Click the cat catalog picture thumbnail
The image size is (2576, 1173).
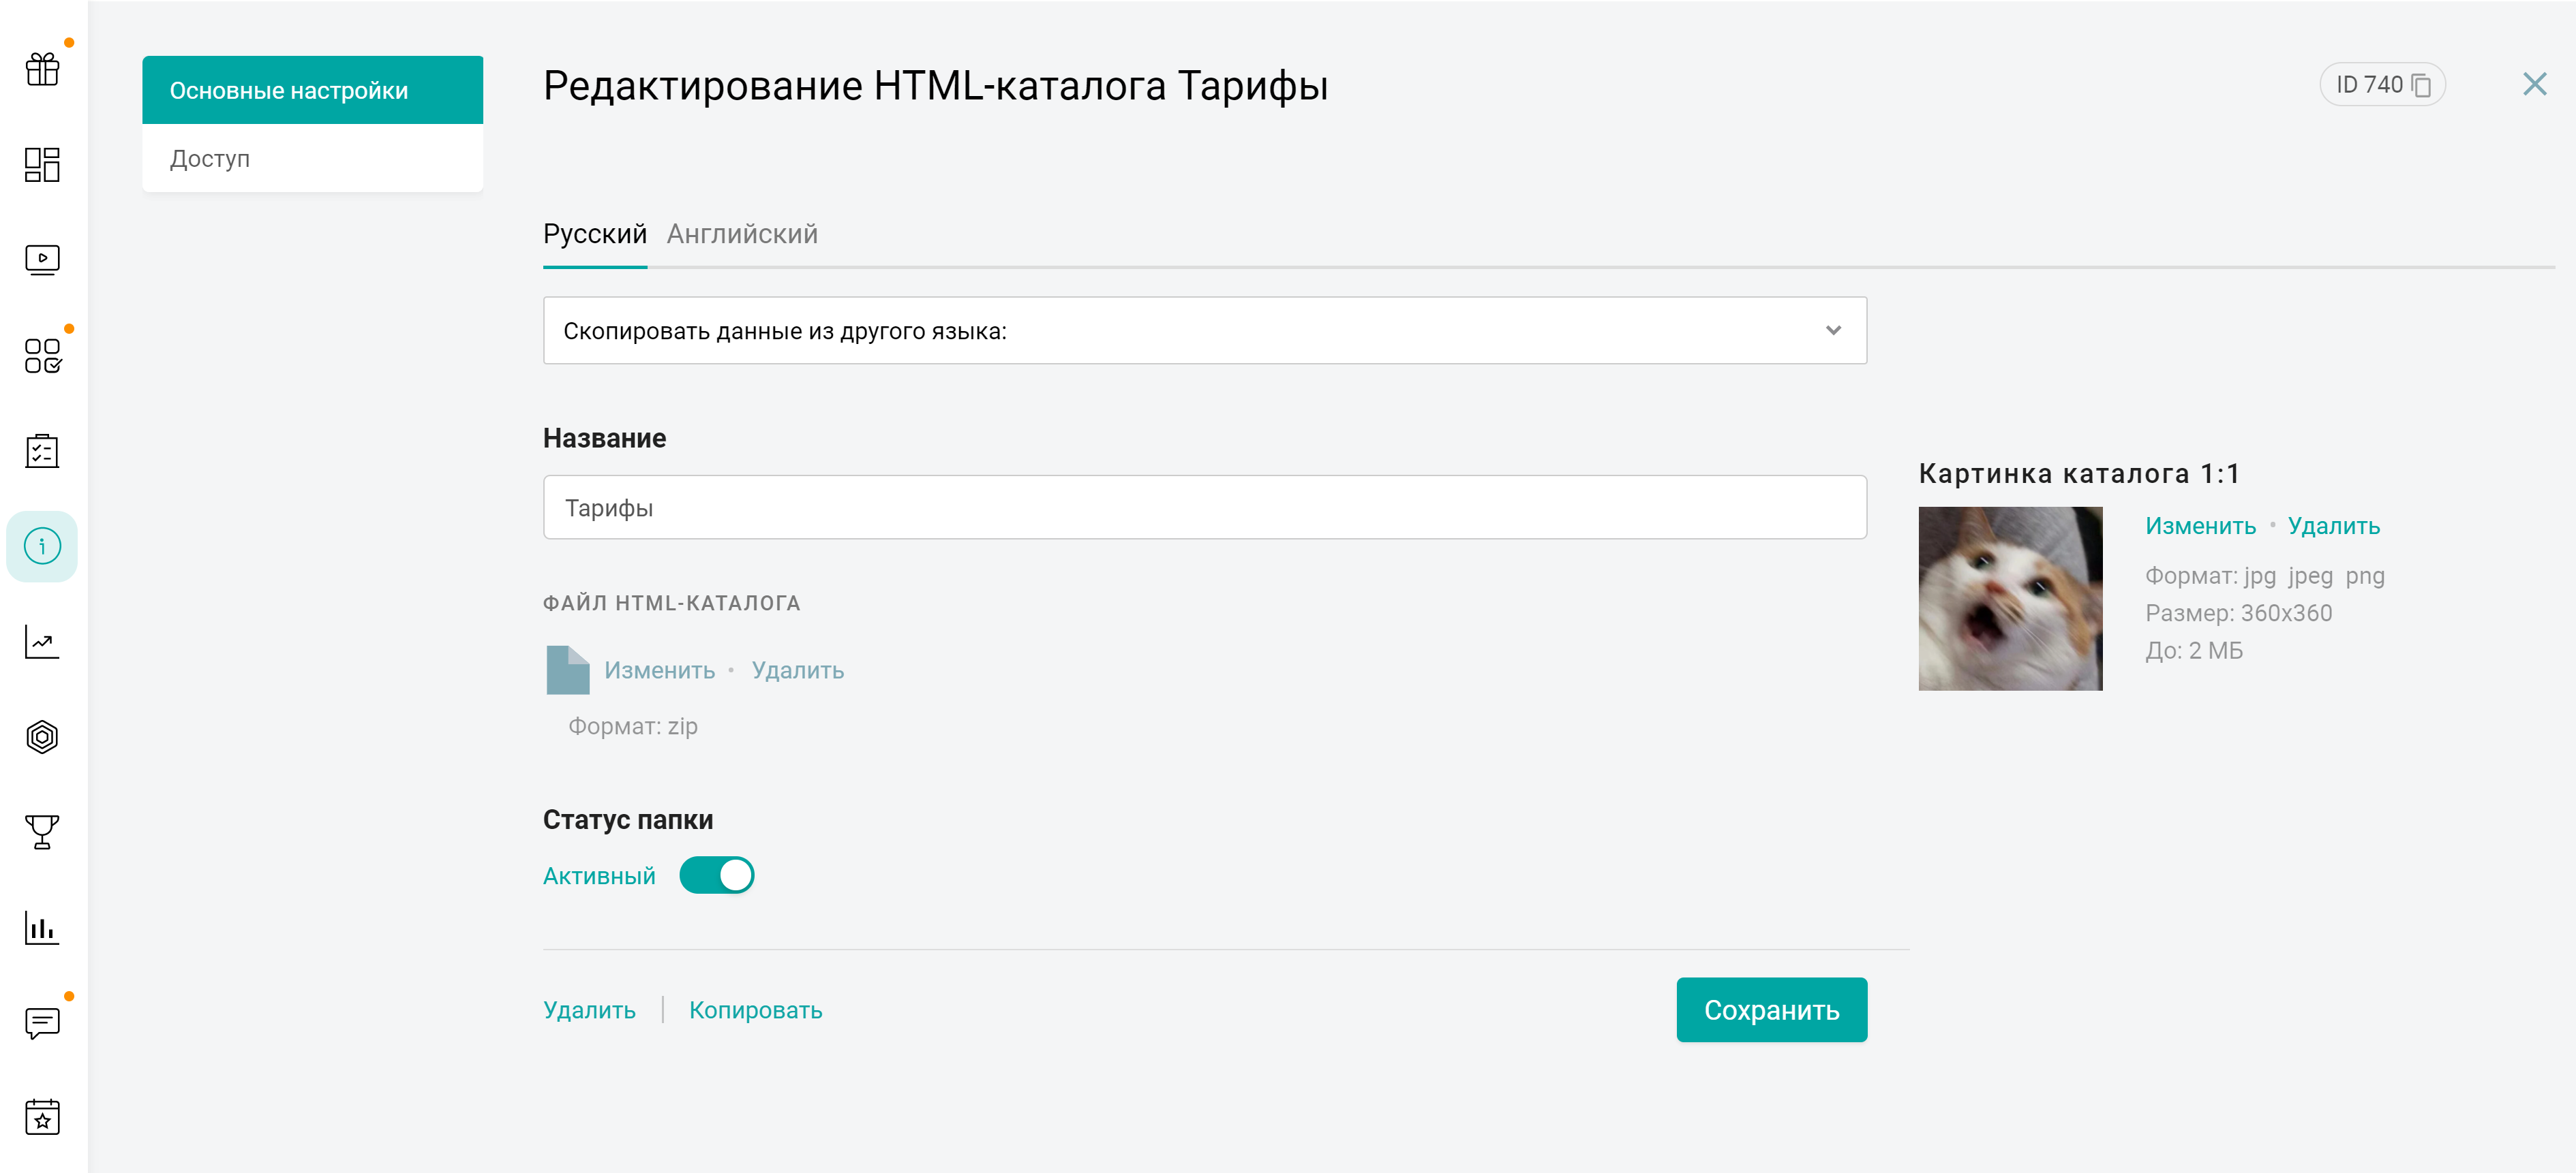click(x=2010, y=599)
